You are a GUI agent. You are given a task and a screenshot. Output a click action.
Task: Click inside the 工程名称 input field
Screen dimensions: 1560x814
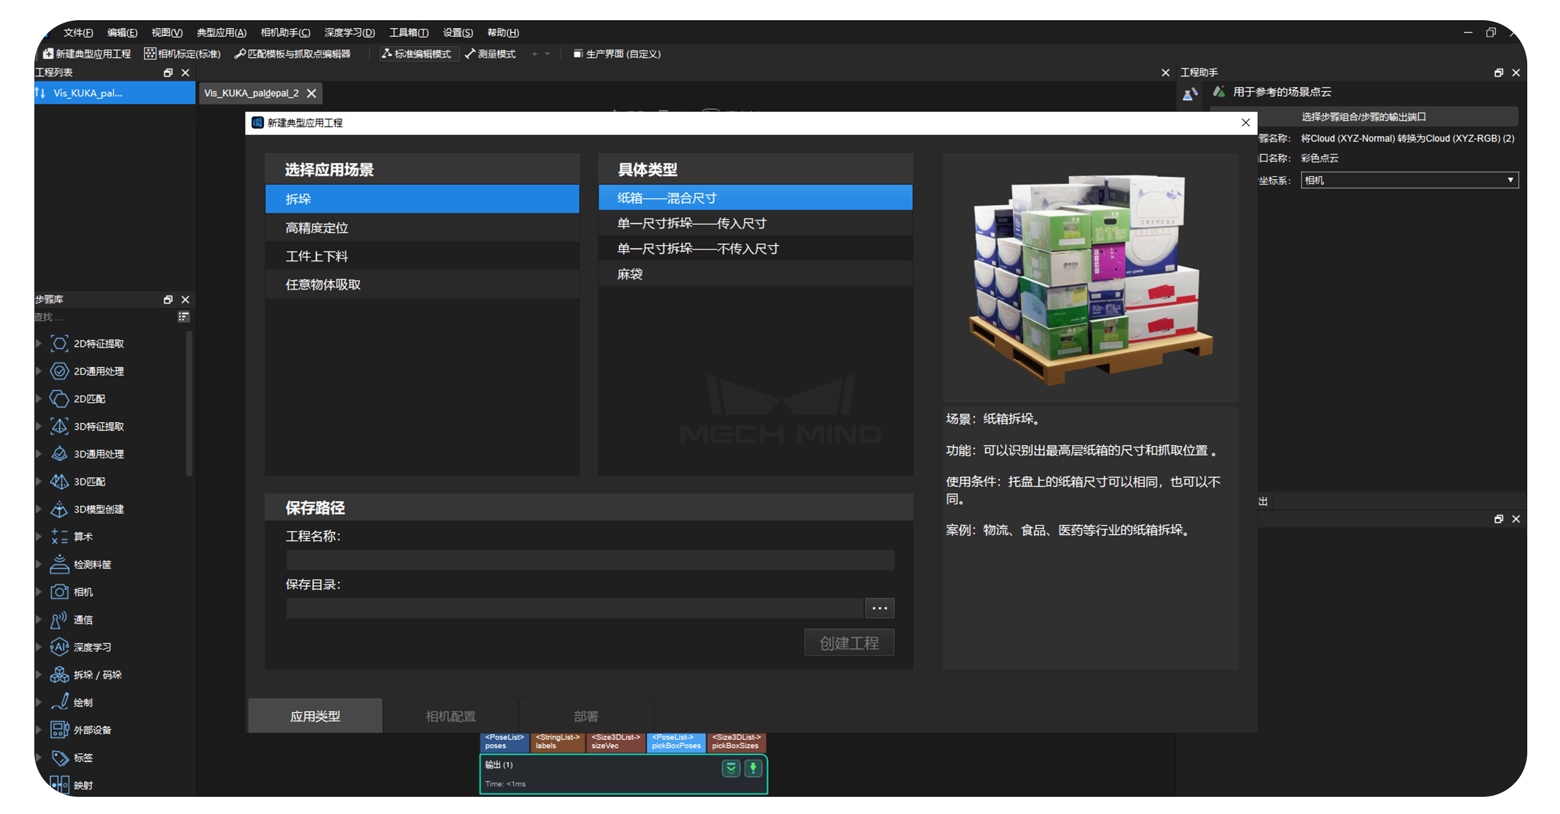[589, 560]
